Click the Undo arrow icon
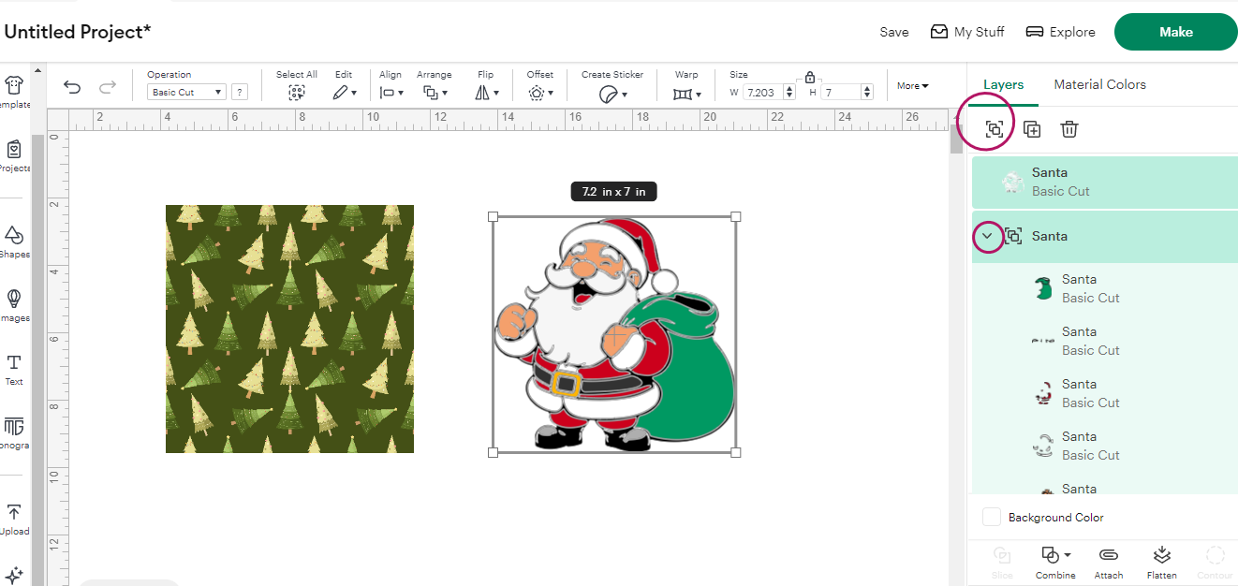This screenshot has width=1238, height=586. (72, 87)
